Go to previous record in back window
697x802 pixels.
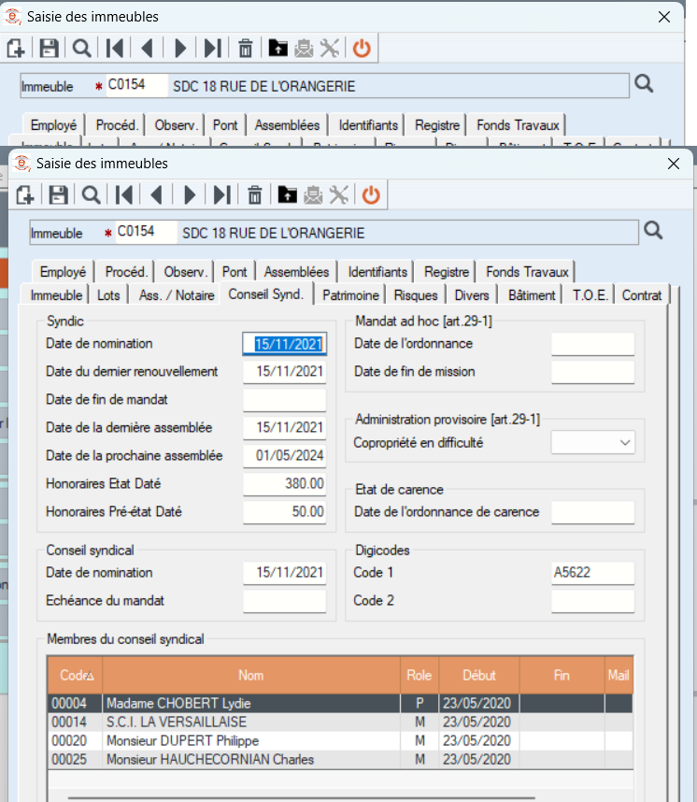click(148, 49)
